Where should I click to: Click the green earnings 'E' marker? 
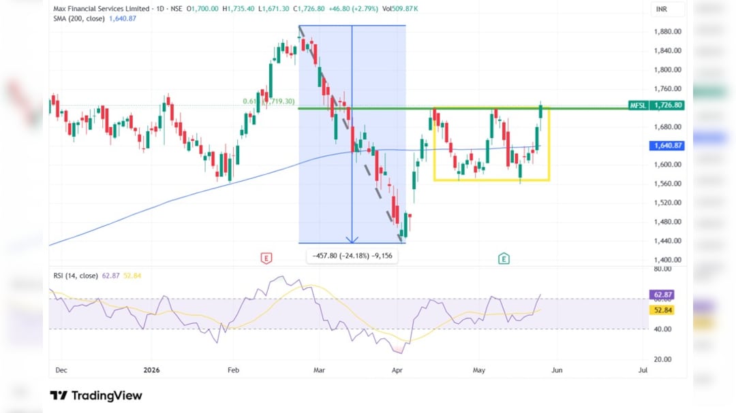coord(504,259)
